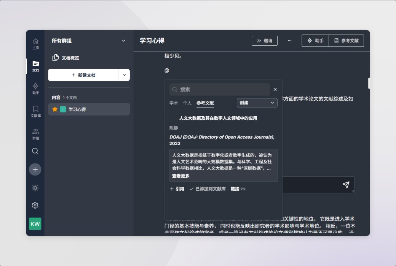Click 已添加到文献库 status
396x266 pixels.
point(208,189)
